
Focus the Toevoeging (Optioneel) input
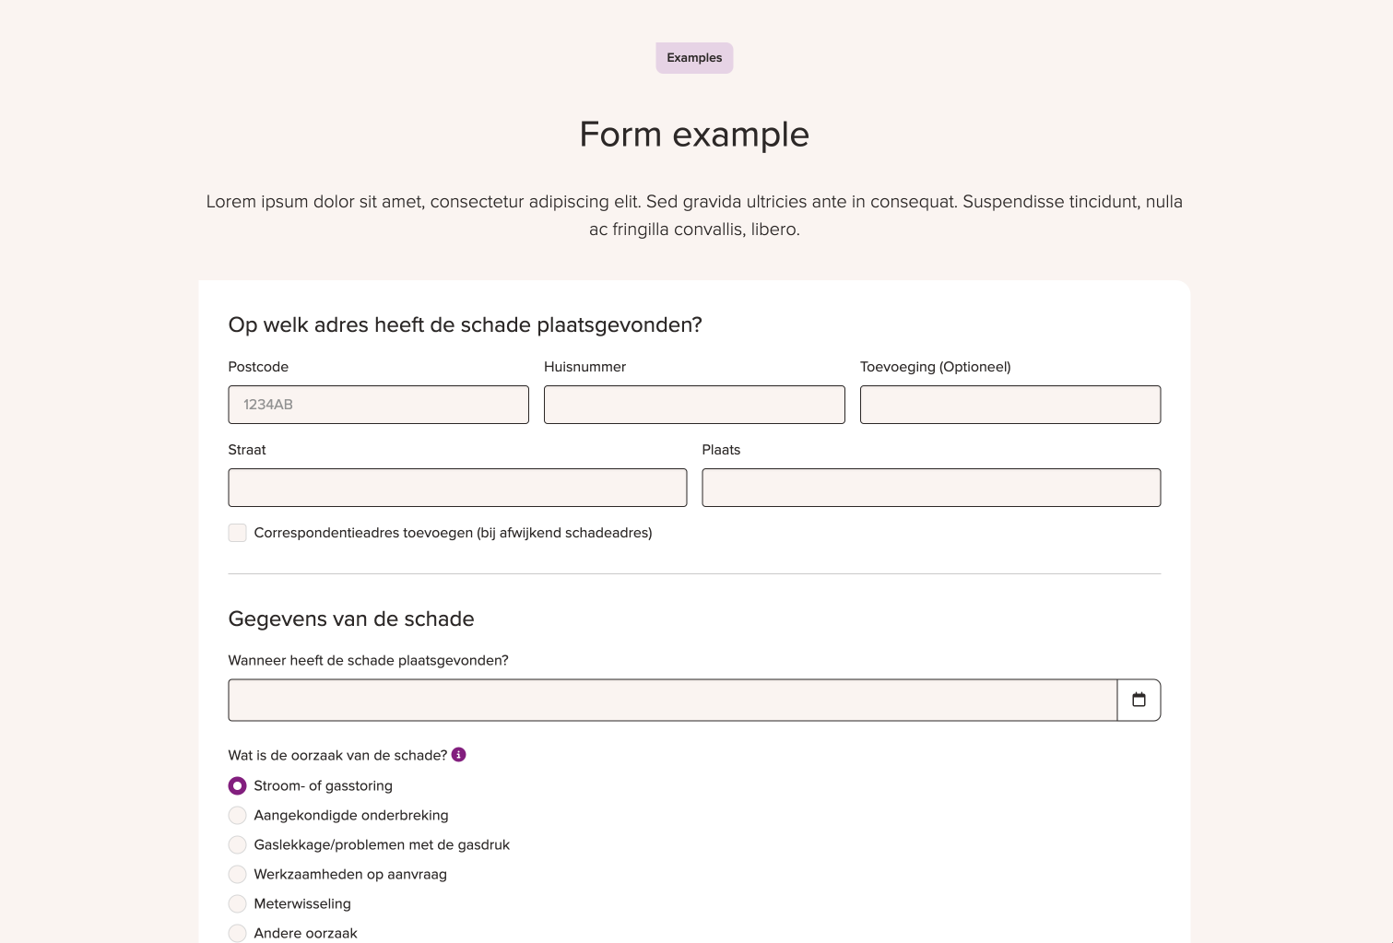coord(1010,405)
